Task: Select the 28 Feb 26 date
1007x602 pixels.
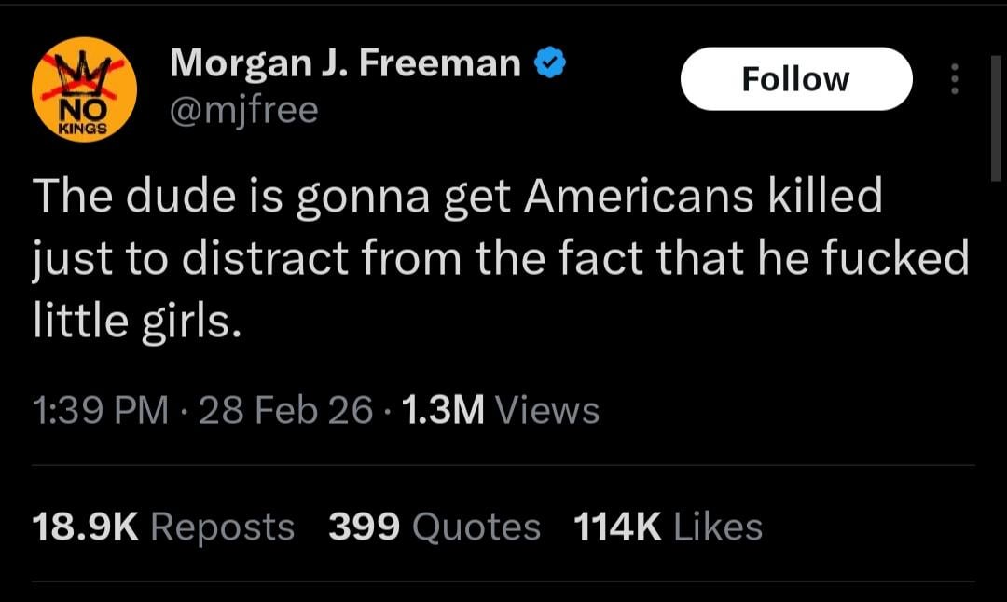Action: pyautogui.click(x=285, y=409)
